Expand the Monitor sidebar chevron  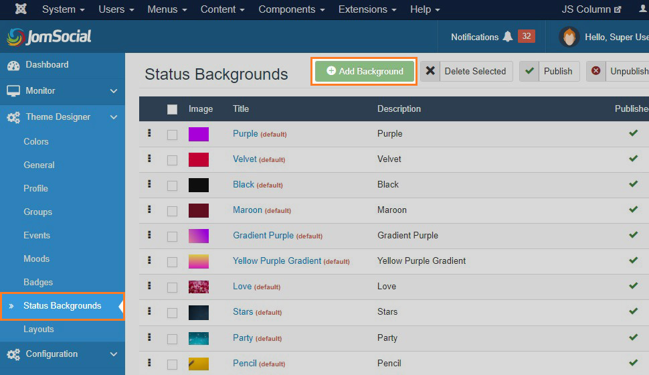[x=114, y=91]
